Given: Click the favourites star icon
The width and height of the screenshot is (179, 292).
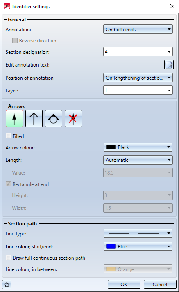Looking at the screenshot, I should pyautogui.click(x=7, y=284).
